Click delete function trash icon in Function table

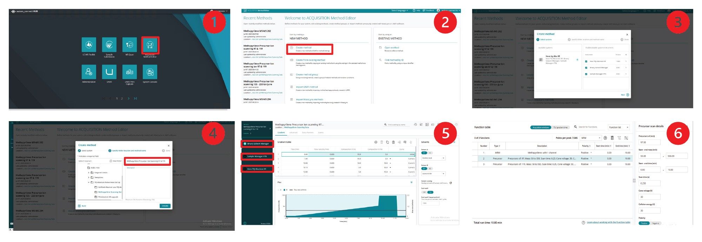612,138
